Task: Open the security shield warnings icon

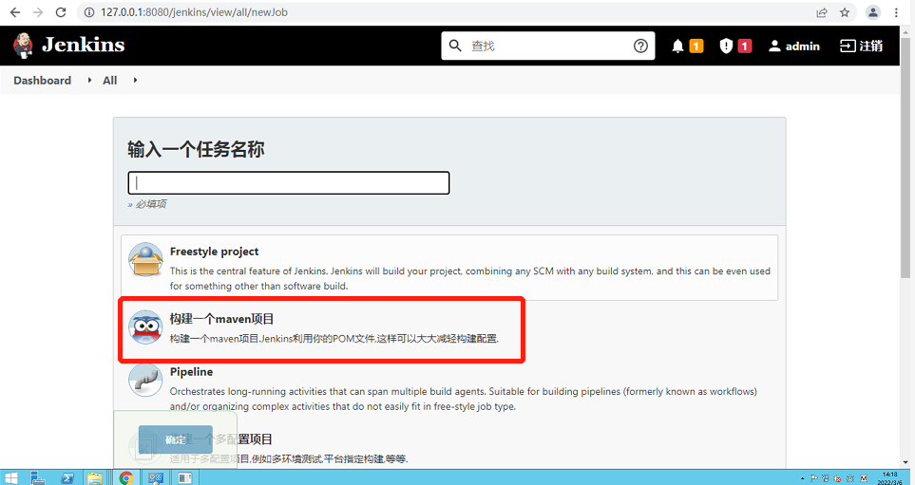Action: point(726,47)
